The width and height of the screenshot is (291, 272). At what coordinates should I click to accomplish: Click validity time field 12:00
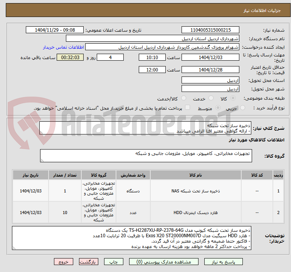pyautogui.click(x=152, y=70)
